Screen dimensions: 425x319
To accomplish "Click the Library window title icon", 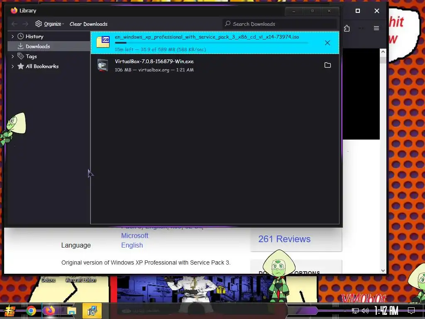I will point(14,10).
